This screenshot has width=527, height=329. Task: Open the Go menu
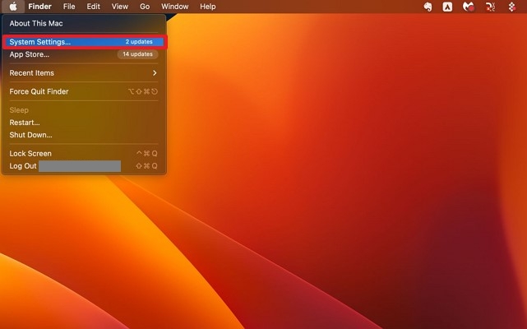click(x=145, y=7)
